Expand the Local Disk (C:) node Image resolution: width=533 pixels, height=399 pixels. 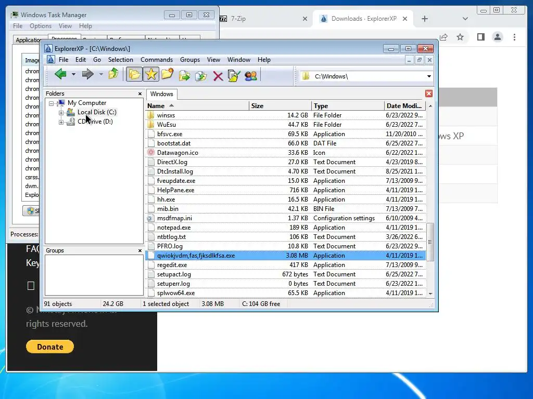(x=61, y=113)
